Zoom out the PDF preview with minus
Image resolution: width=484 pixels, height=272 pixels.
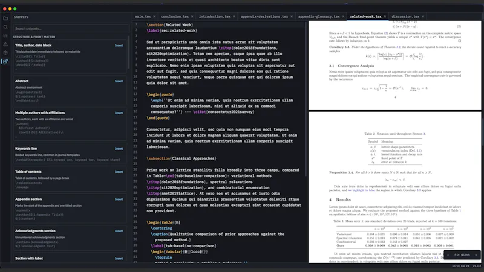pos(448,255)
